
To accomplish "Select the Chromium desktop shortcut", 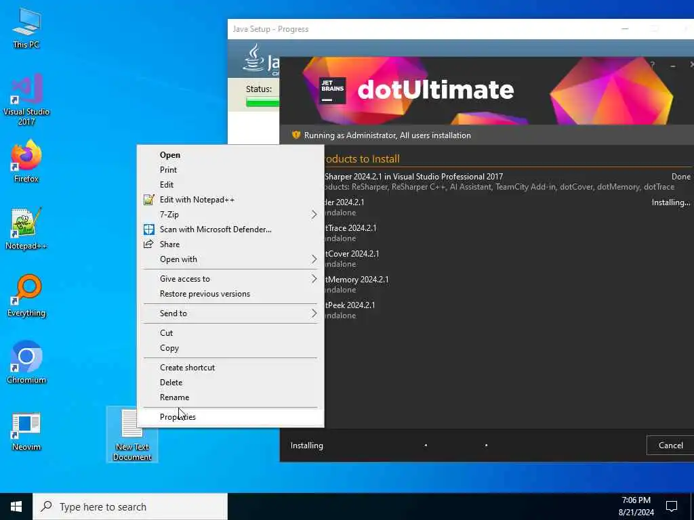I will click(x=26, y=363).
